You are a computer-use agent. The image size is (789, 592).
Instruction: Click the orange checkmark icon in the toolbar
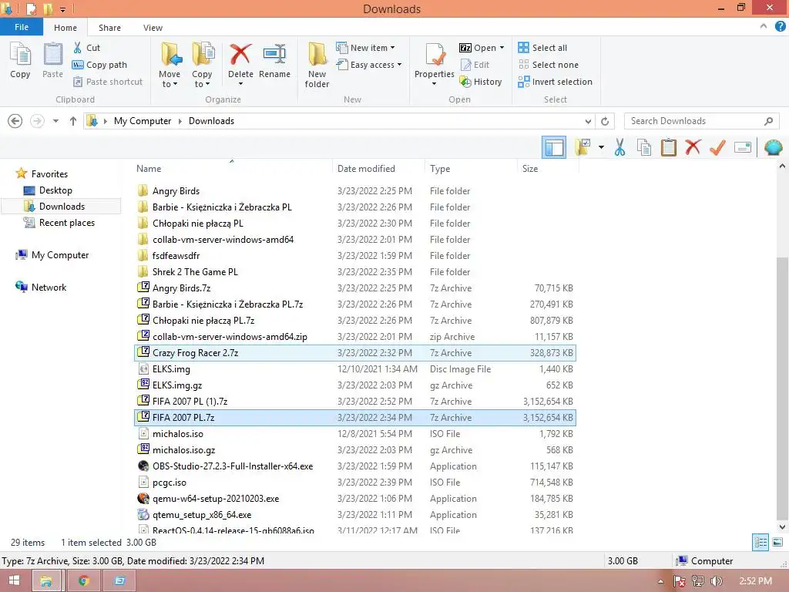coord(717,147)
